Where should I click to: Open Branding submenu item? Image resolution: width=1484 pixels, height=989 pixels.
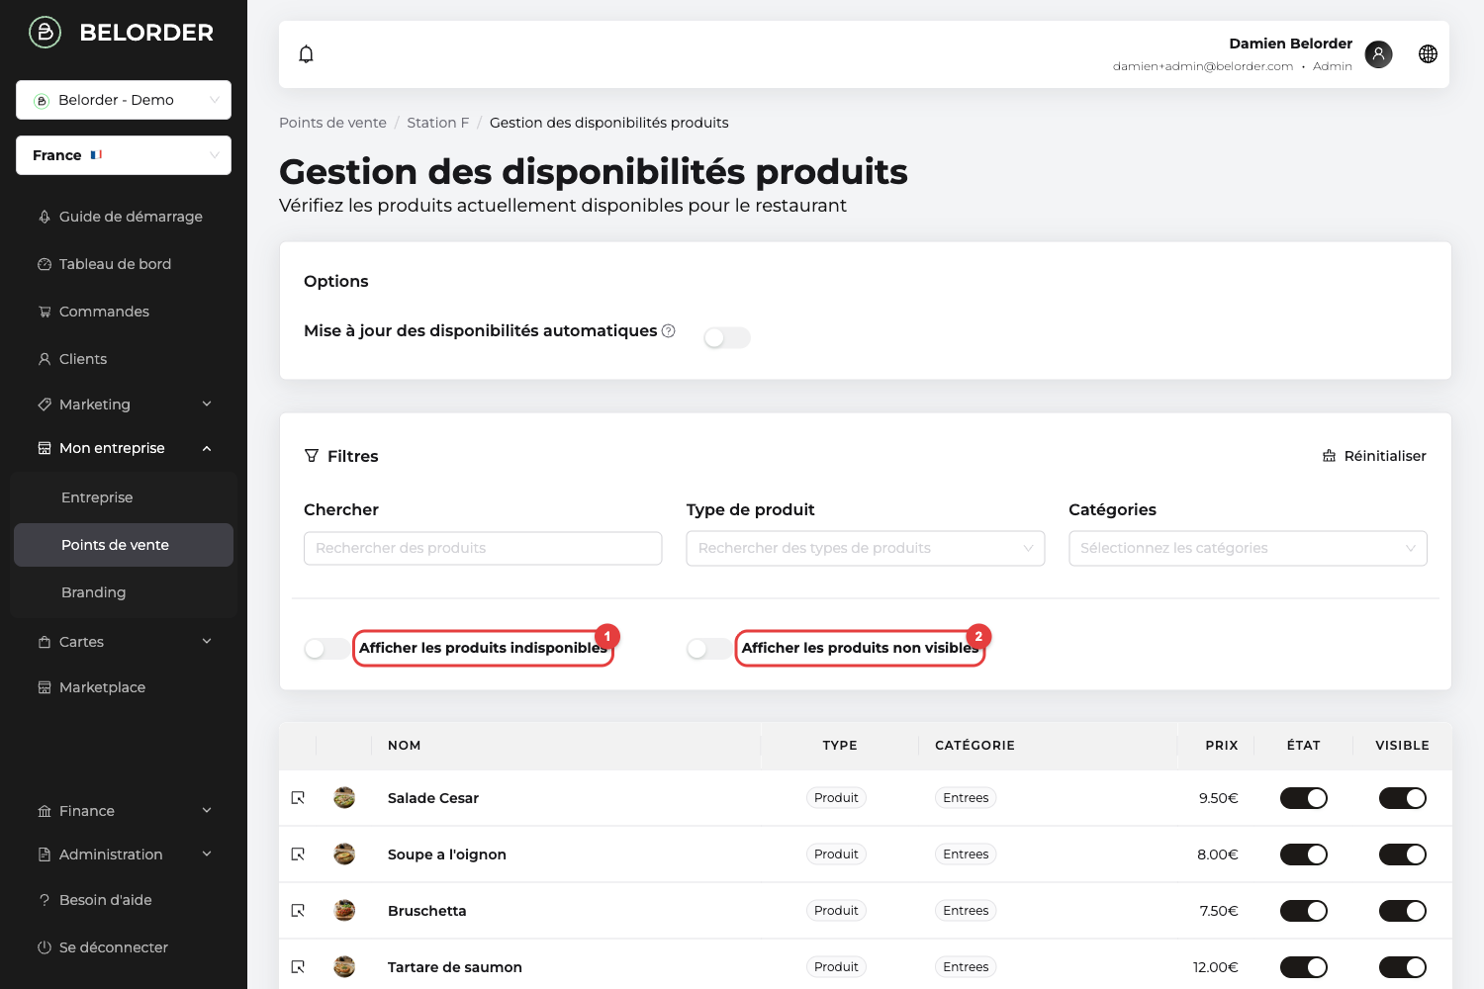tap(124, 592)
